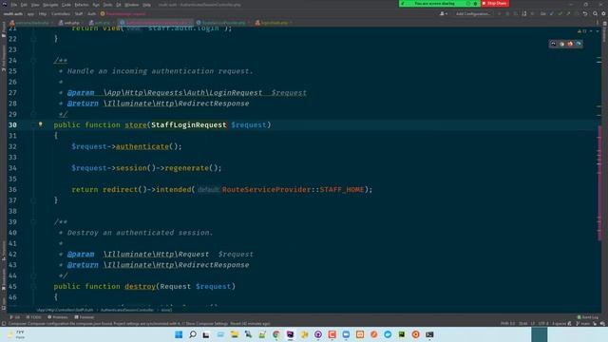The height and width of the screenshot is (342, 608).
Task: Click the authenticate method call
Action: [142, 146]
